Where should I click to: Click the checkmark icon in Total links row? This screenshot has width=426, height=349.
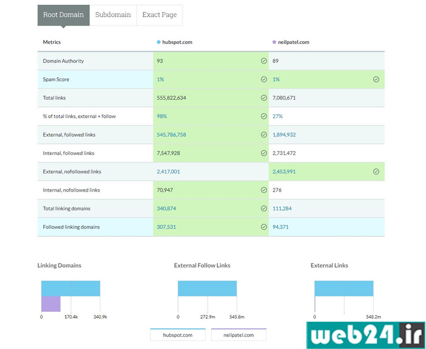pyautogui.click(x=264, y=98)
